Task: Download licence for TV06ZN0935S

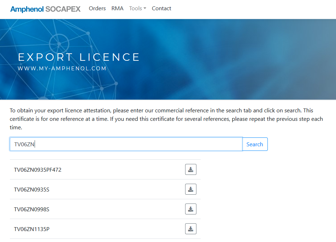Action: (191, 189)
